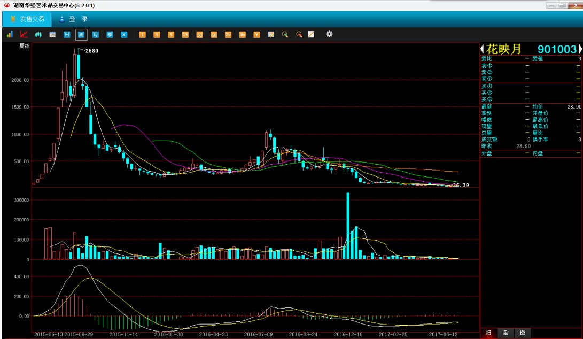Switch to quarterly (季) period
Screen dimensions: 583x339
pos(110,35)
